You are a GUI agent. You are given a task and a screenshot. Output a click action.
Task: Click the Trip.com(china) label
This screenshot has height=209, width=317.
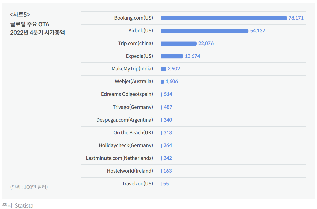point(135,43)
